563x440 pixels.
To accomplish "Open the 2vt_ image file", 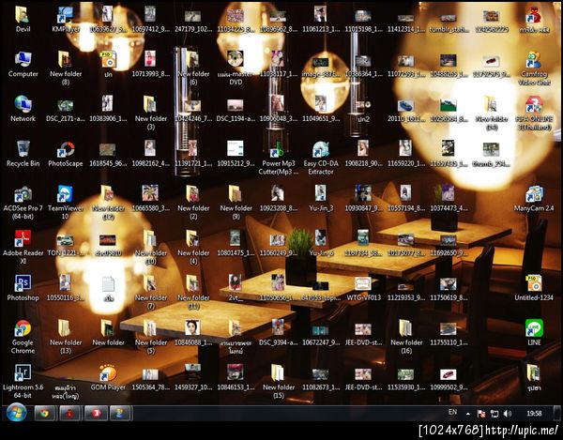I will tap(236, 288).
